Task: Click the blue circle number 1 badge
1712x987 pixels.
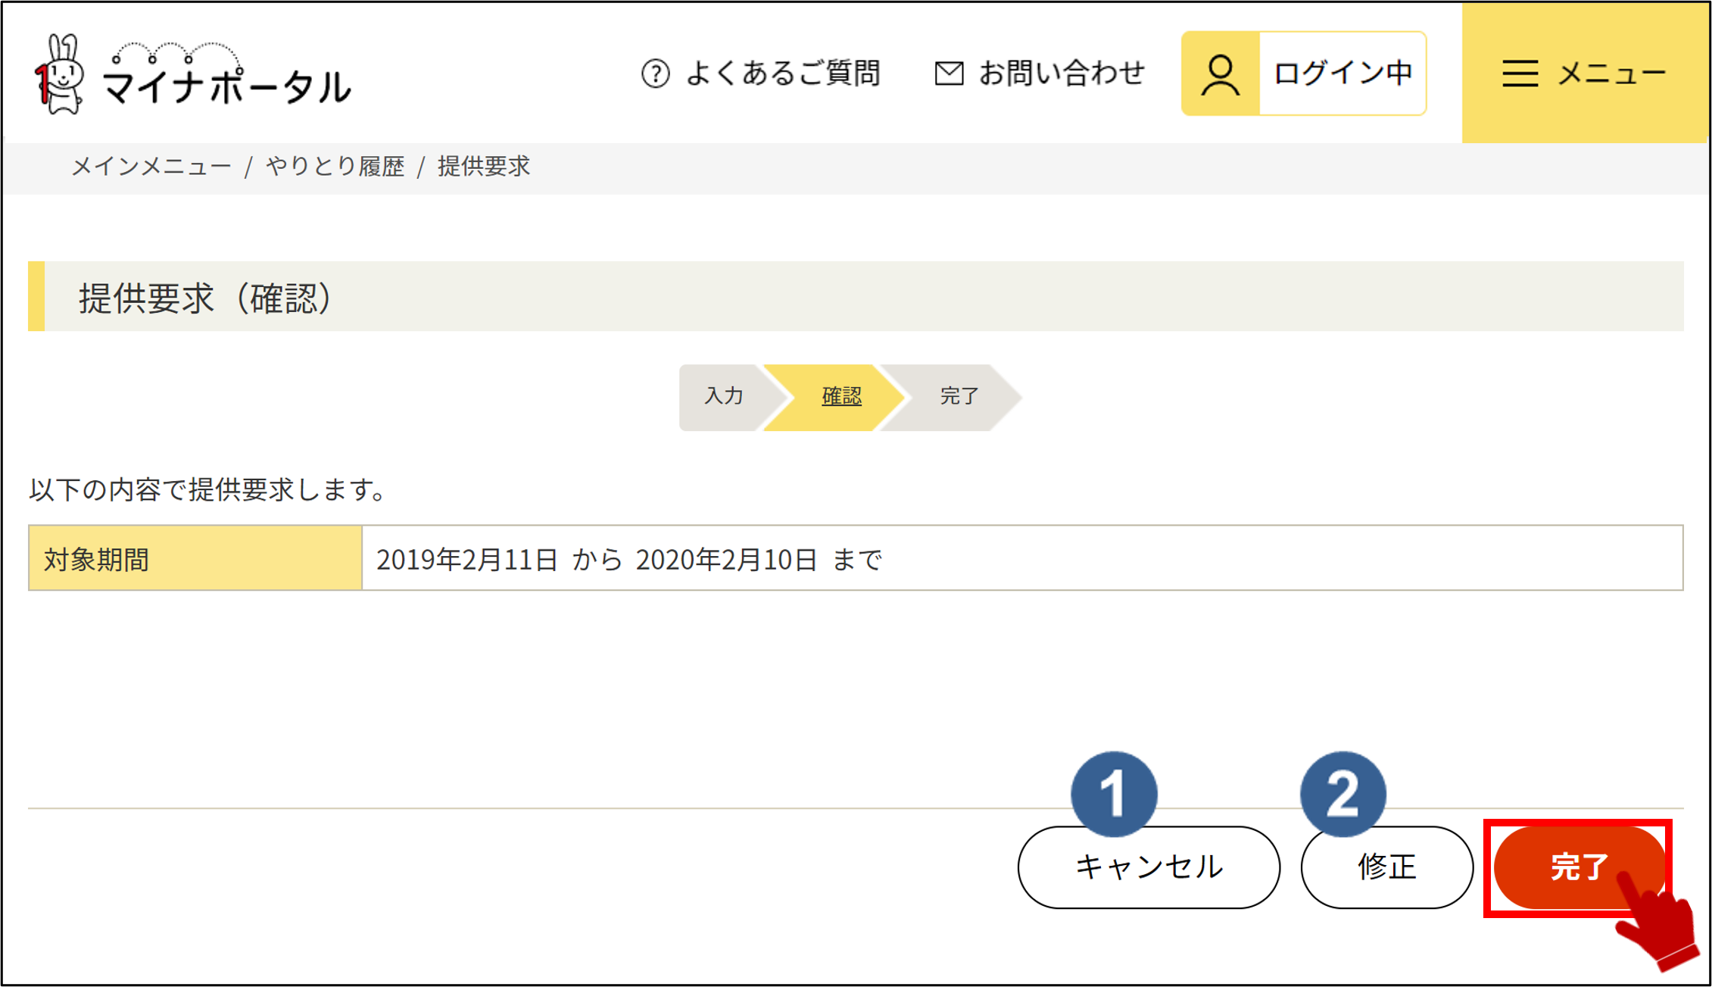Action: 1114,793
